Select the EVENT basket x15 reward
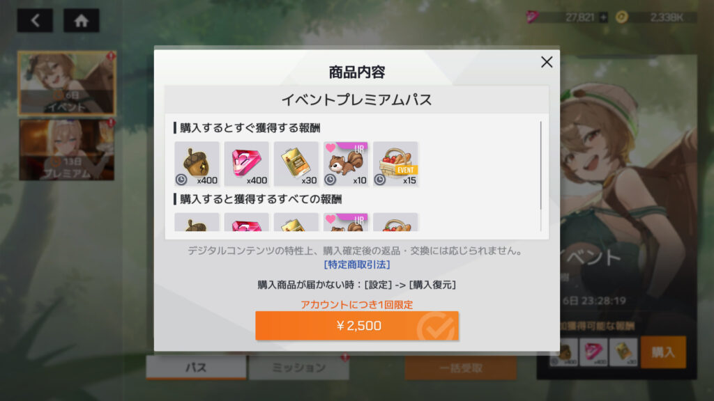714x401 pixels. point(395,164)
